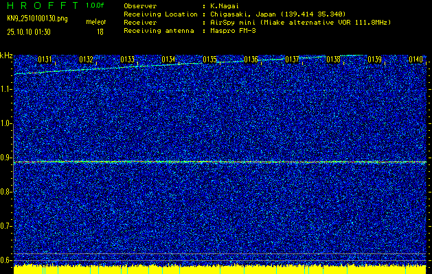Click the kHz axis unit label
The height and width of the screenshot is (274, 432).
tap(7, 55)
